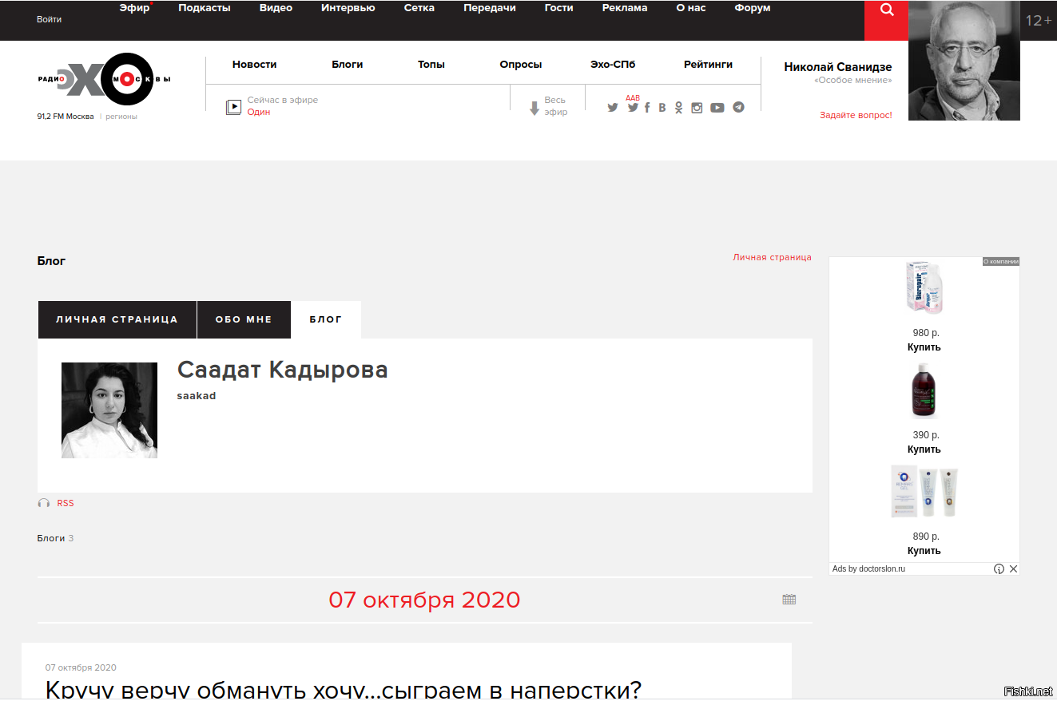Open the Подкасты menu item
This screenshot has height=701, width=1057.
[x=205, y=8]
